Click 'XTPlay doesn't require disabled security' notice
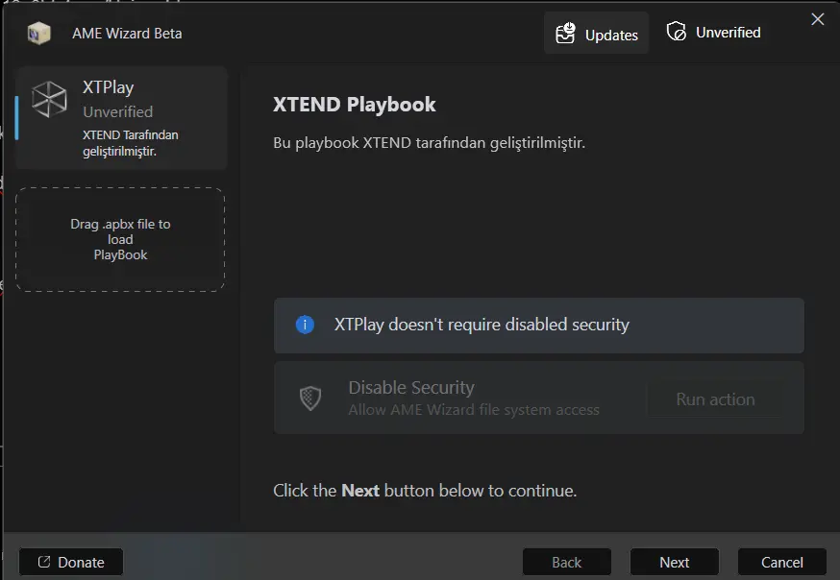The image size is (840, 580). coord(539,326)
